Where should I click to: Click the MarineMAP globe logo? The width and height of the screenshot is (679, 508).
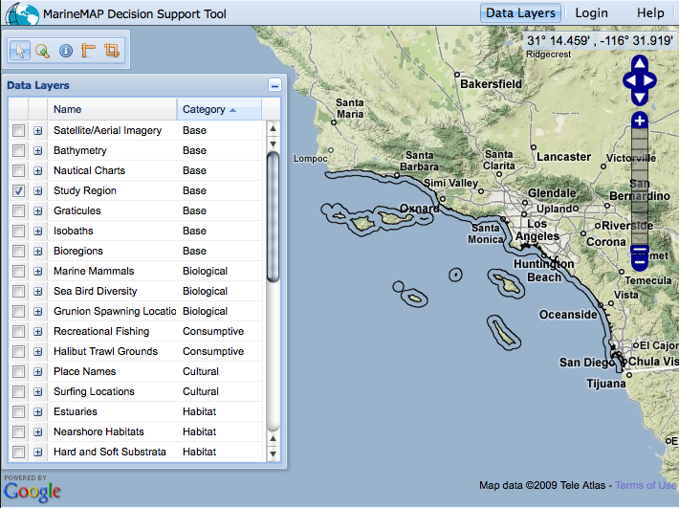[x=22, y=13]
